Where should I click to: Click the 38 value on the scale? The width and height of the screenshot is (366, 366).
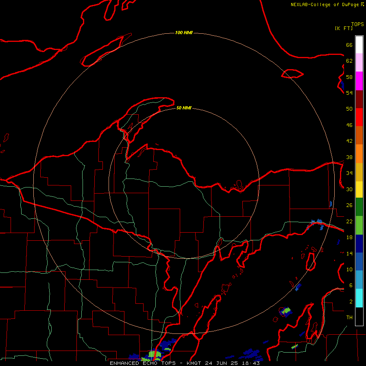[349, 157]
